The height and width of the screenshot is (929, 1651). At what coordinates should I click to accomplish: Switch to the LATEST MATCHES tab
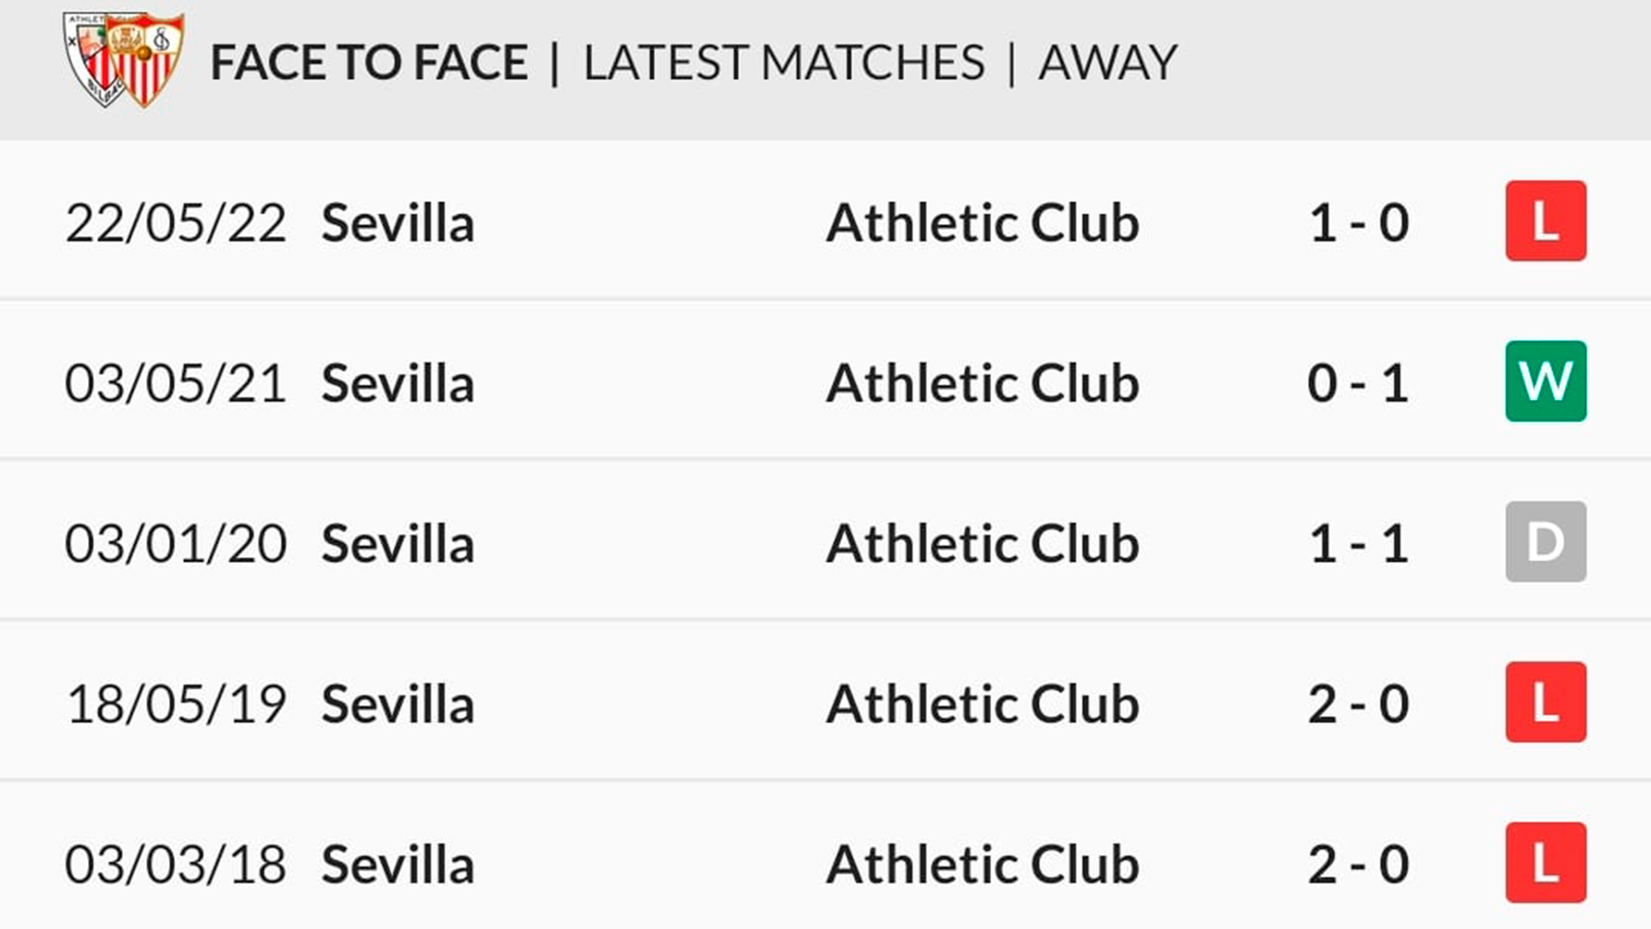point(783,63)
